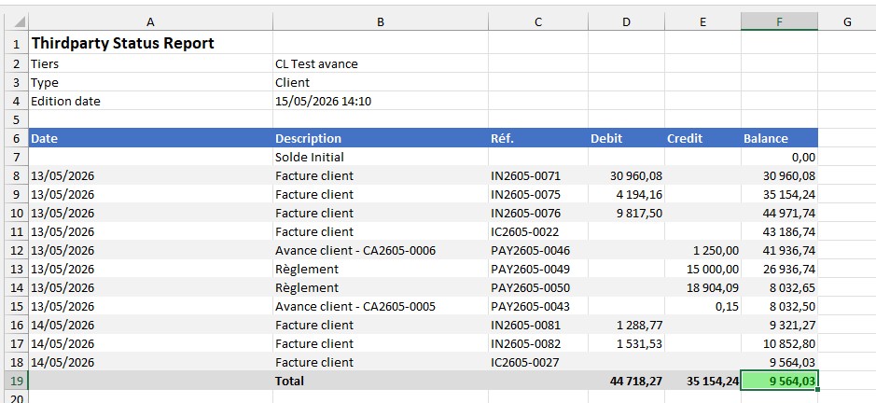Select row 6 header
This screenshot has width=876, height=403.
coord(17,138)
